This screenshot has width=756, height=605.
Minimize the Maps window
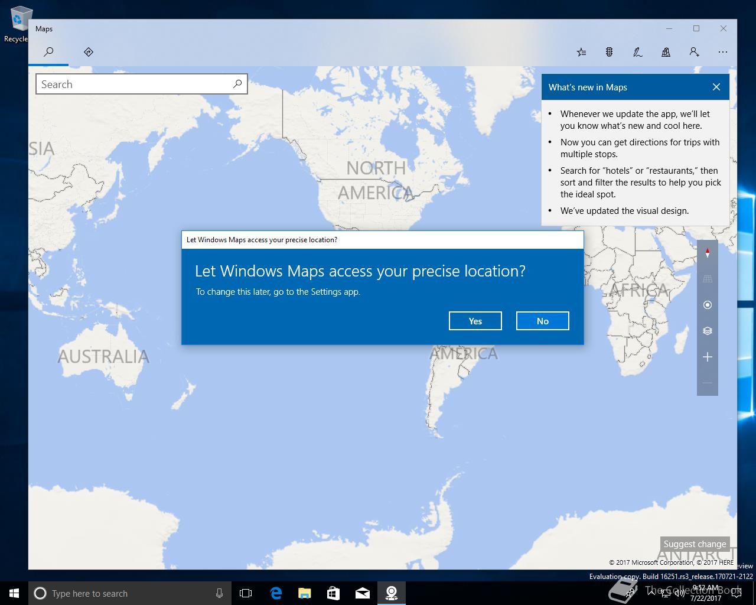tap(669, 28)
